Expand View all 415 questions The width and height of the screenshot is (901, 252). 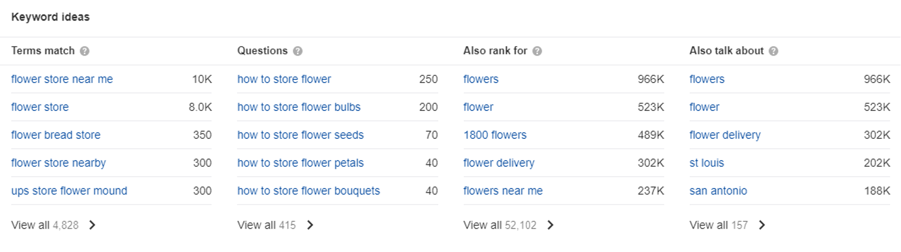(275, 225)
